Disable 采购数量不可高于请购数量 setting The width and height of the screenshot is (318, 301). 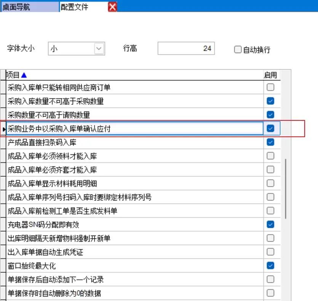click(270, 115)
